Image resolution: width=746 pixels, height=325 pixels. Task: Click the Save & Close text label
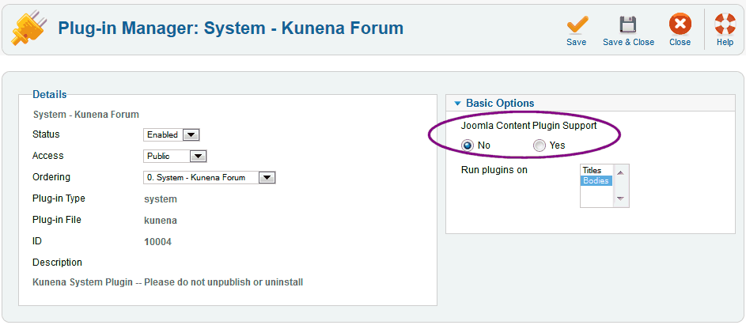(x=628, y=43)
